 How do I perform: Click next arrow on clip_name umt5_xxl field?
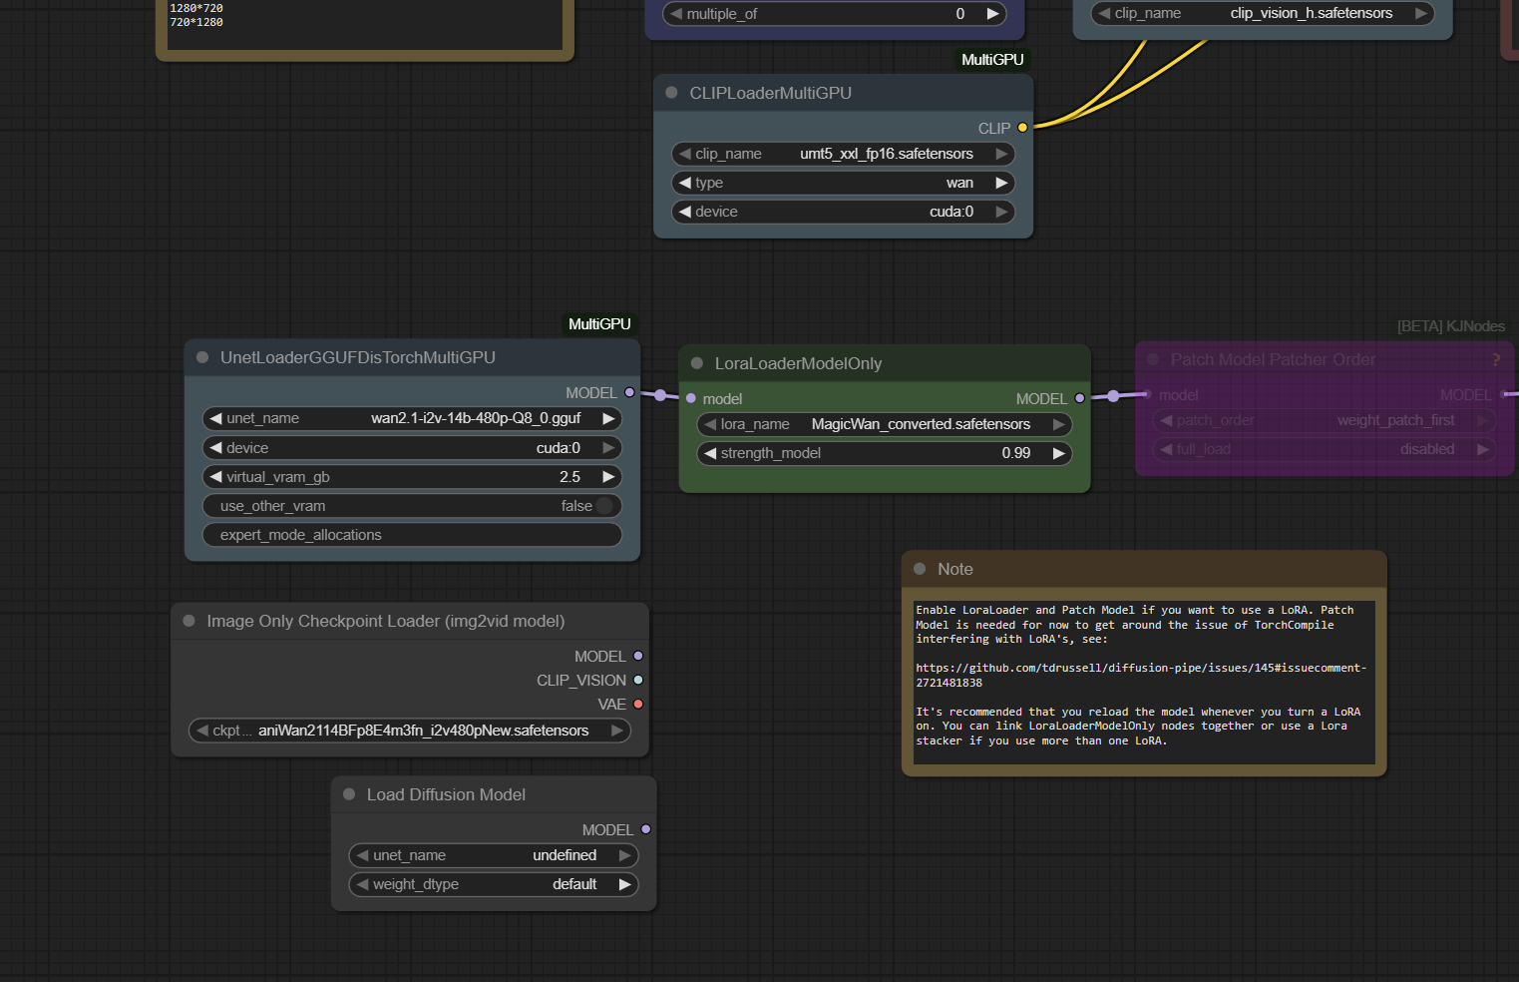click(x=1001, y=154)
